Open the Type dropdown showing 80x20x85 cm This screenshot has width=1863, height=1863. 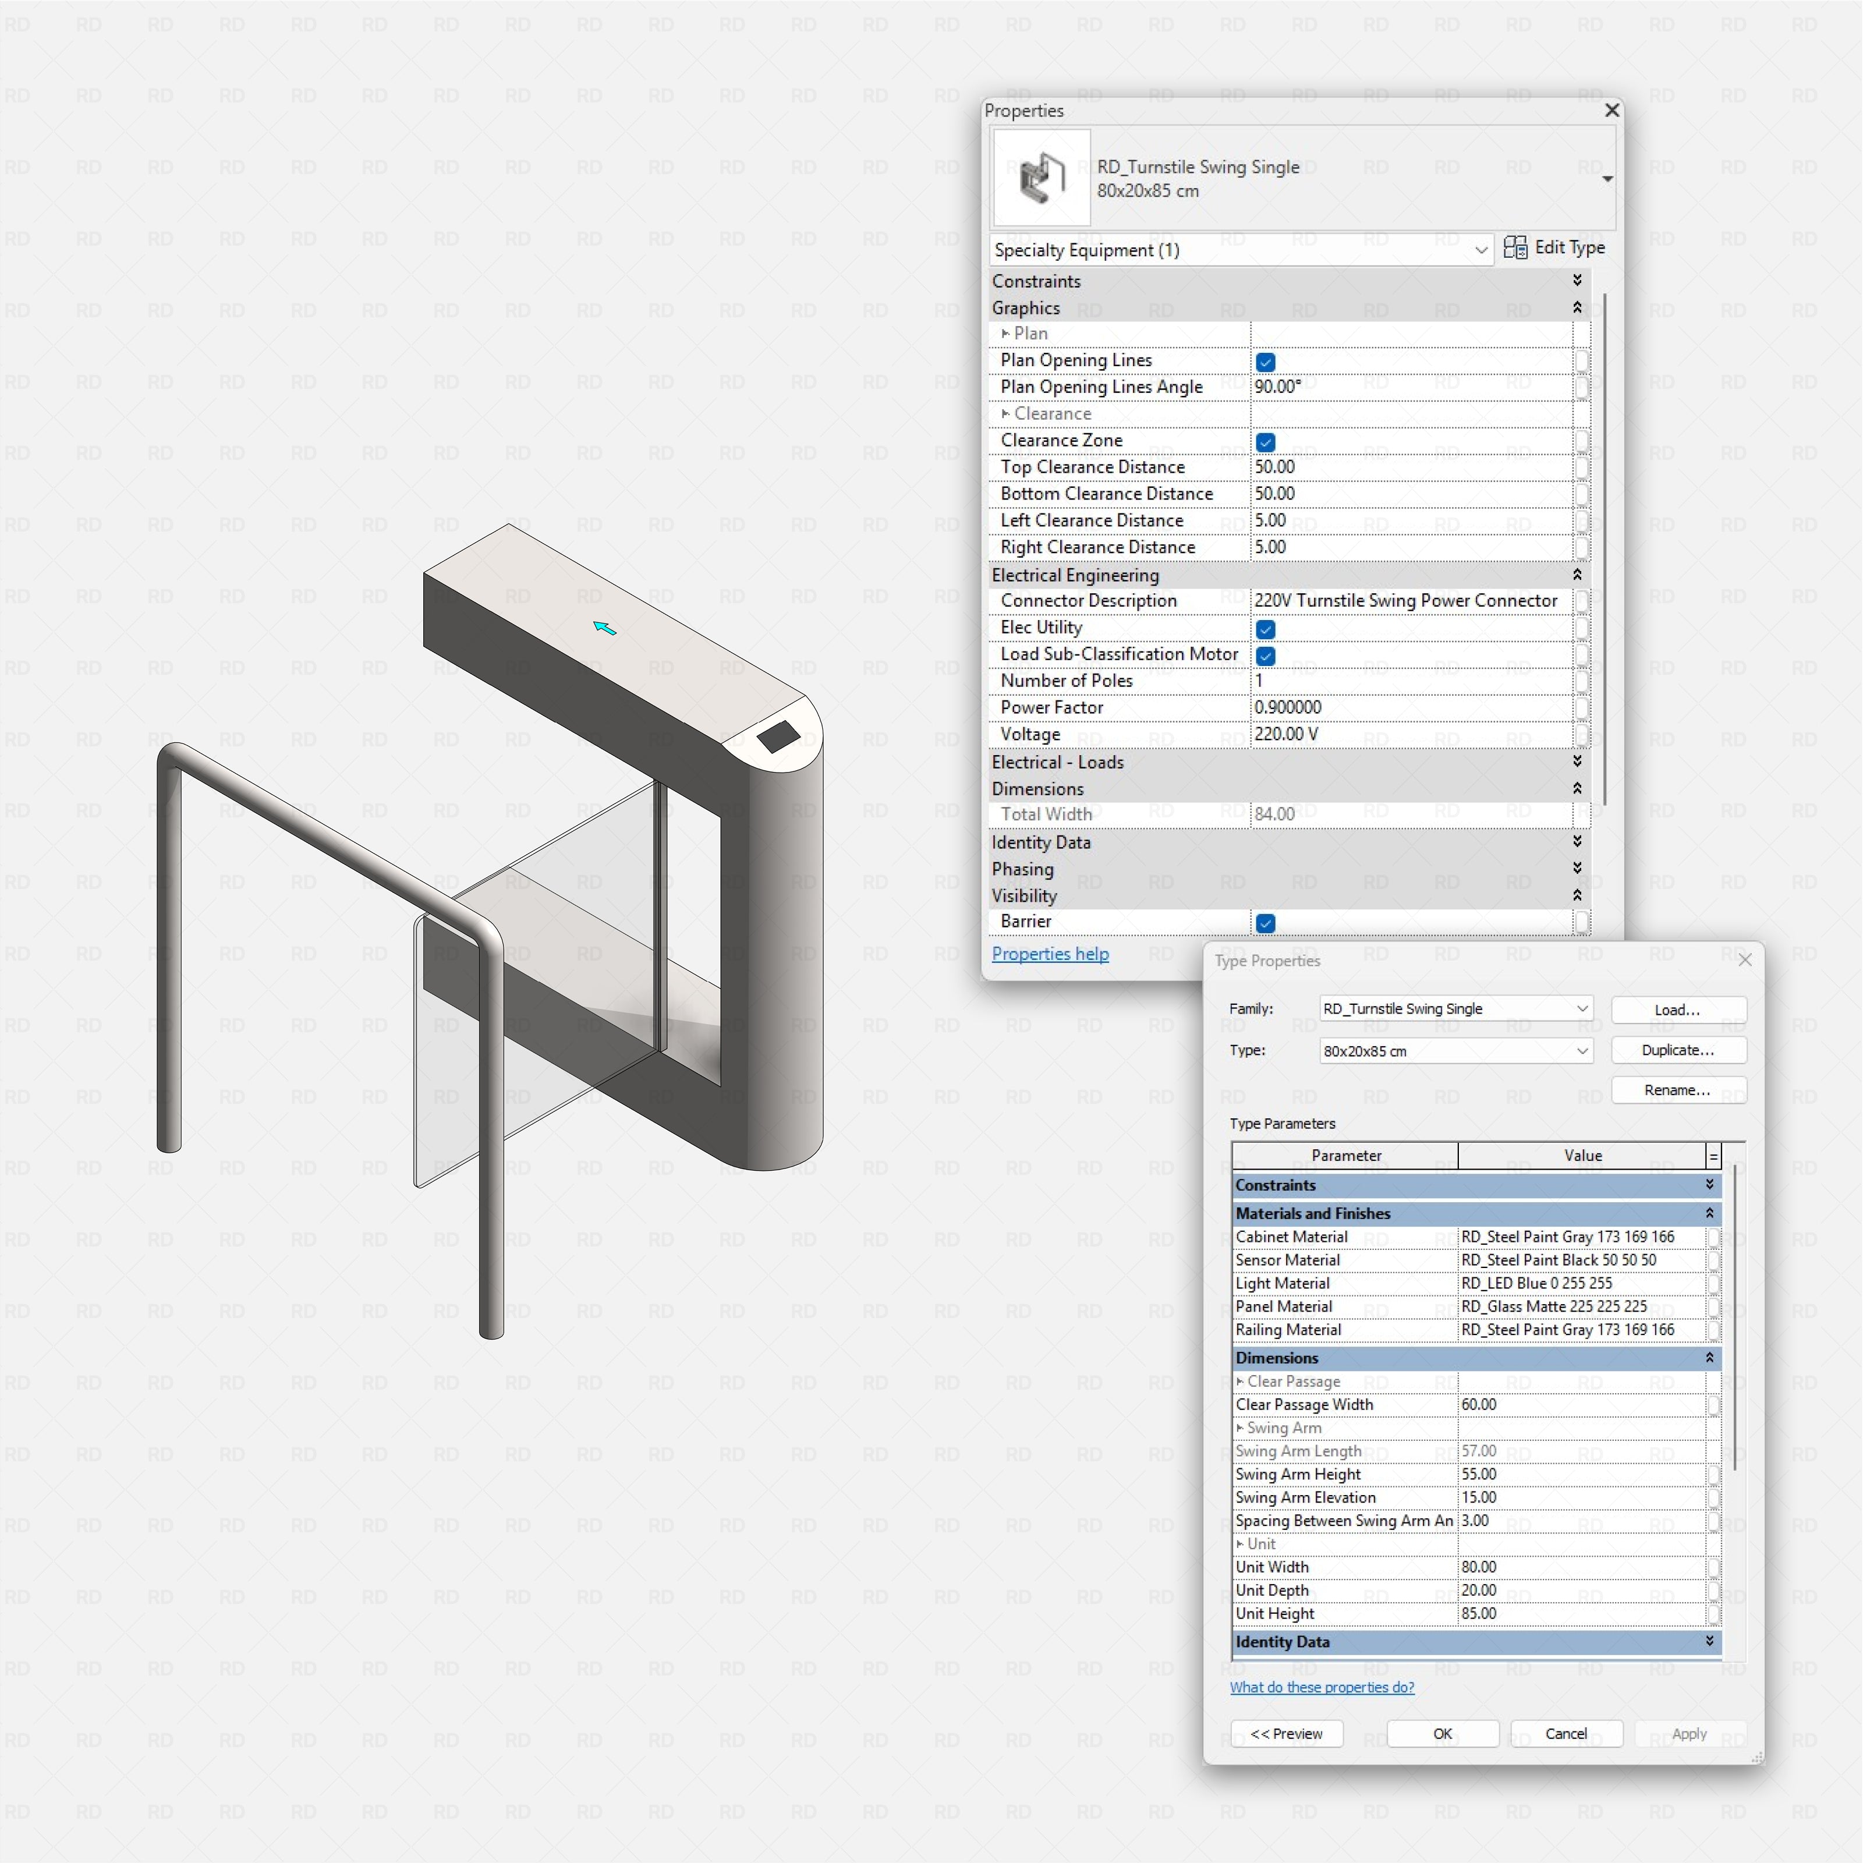click(x=1456, y=1051)
